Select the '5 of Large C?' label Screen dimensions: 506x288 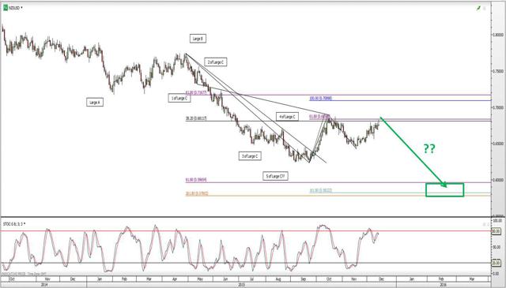click(275, 176)
